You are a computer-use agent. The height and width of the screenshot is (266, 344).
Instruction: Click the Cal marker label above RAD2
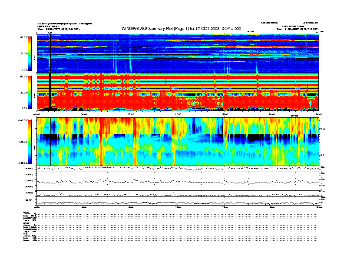50,33
